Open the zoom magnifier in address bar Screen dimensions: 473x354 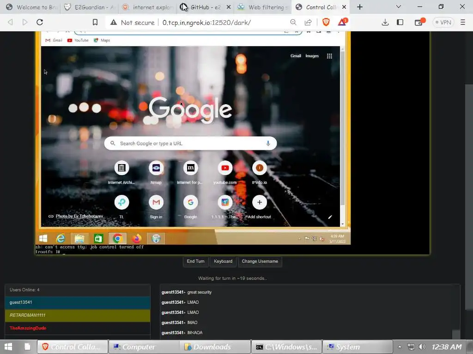pyautogui.click(x=293, y=22)
